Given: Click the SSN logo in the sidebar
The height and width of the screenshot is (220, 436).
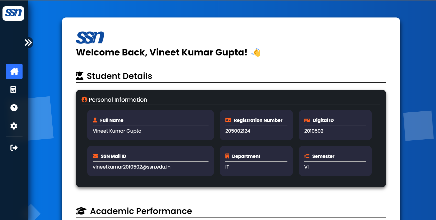Looking at the screenshot, I should [13, 13].
